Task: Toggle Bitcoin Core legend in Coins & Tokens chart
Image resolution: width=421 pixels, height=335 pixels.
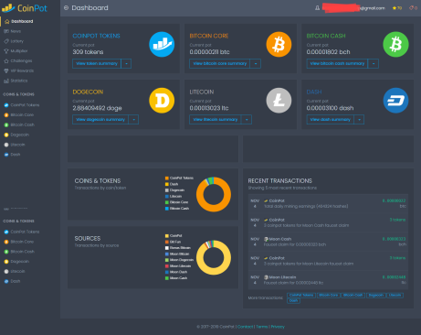Action: click(177, 202)
